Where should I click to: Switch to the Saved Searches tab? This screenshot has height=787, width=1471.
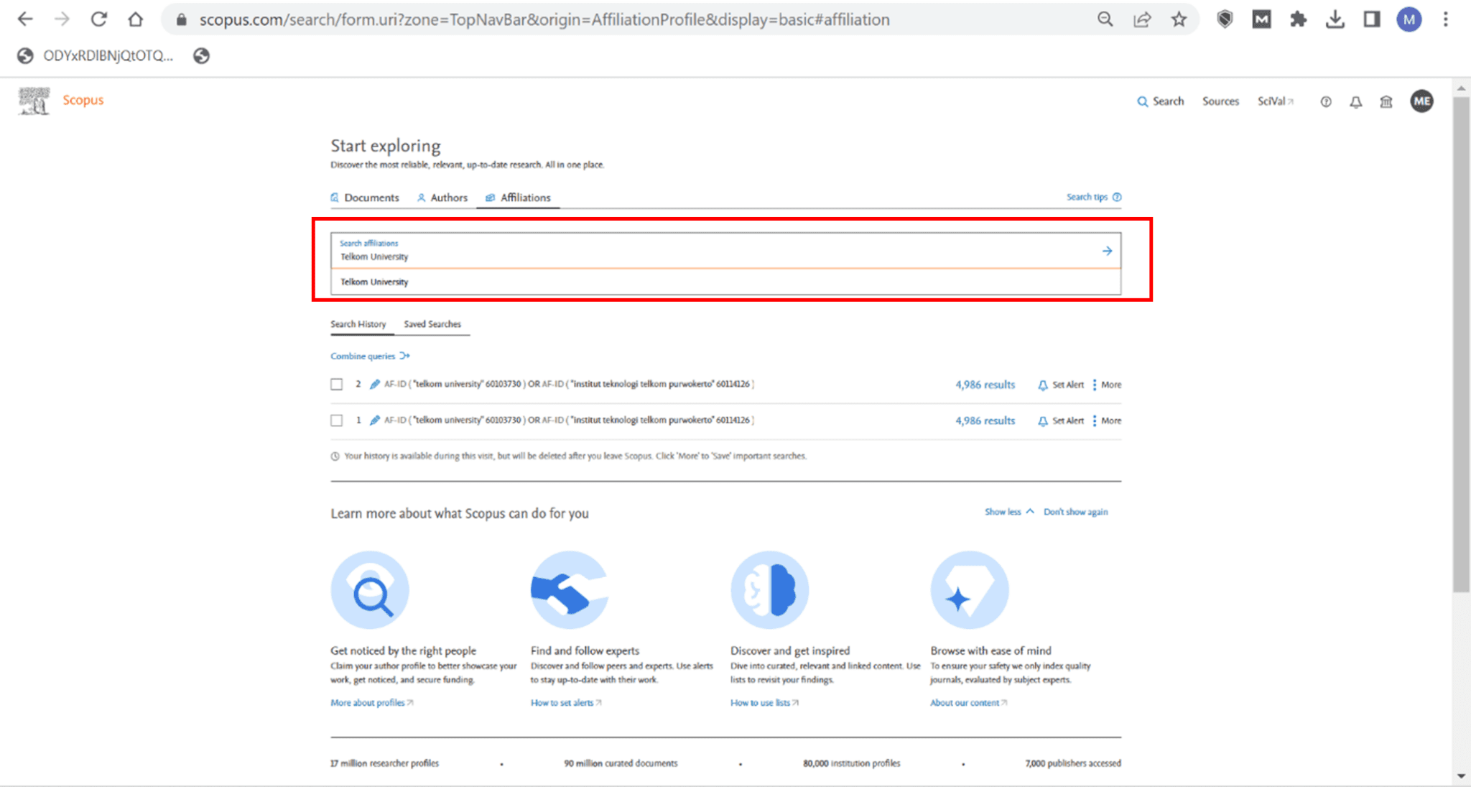pos(432,324)
